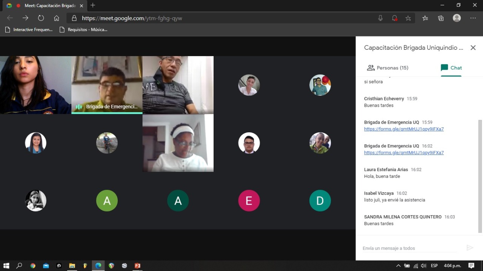Open the volume control in tray

point(423,266)
